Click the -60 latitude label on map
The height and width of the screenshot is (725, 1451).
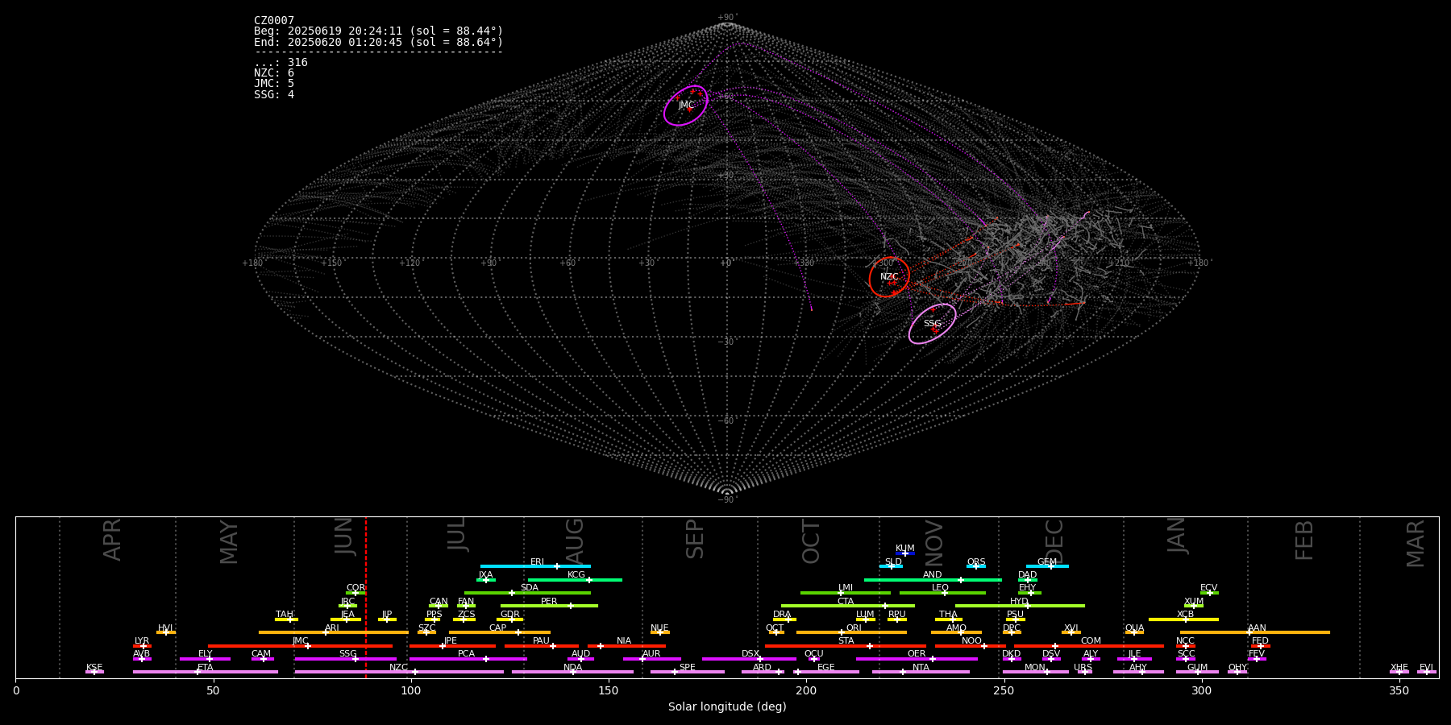tap(726, 421)
